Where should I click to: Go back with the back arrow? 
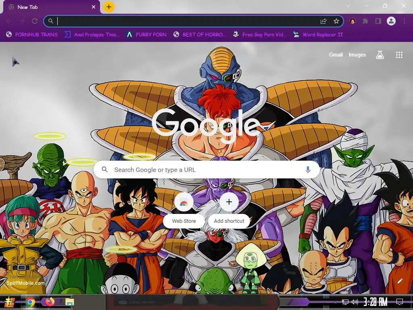tap(9, 21)
